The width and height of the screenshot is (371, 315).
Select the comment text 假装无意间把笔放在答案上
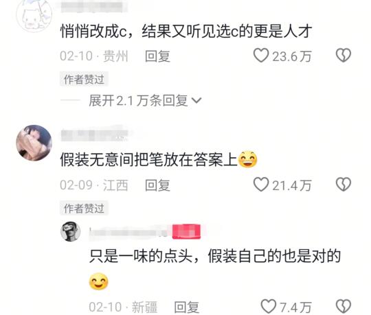(148, 159)
